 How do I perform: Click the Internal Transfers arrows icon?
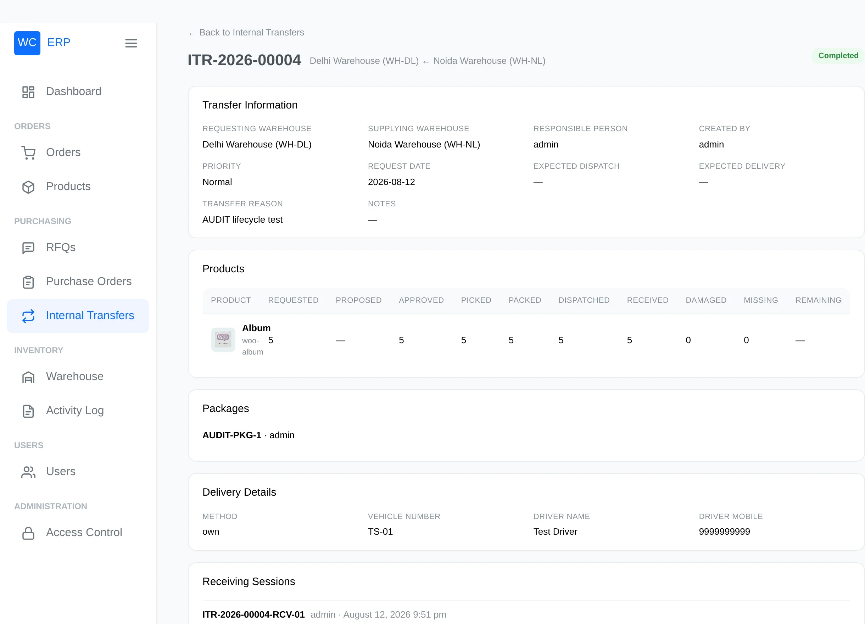pyautogui.click(x=28, y=316)
